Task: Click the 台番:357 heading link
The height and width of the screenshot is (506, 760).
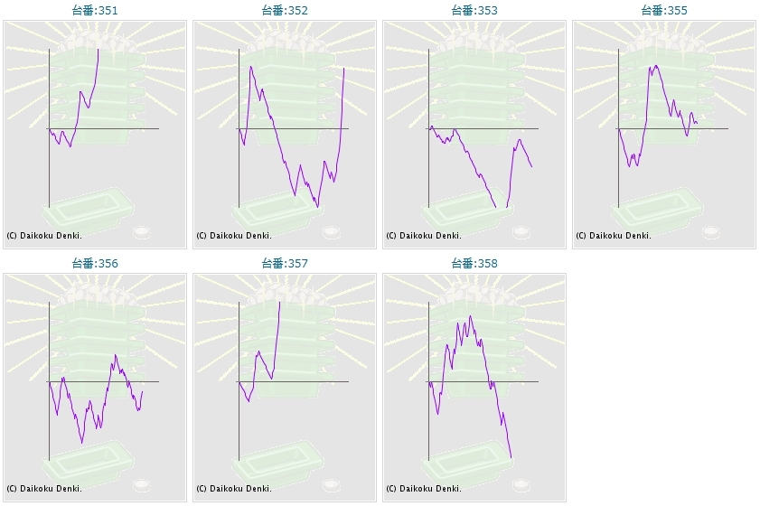Action: [x=285, y=264]
